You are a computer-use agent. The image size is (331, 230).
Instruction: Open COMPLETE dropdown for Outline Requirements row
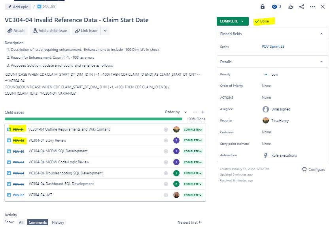[193, 129]
